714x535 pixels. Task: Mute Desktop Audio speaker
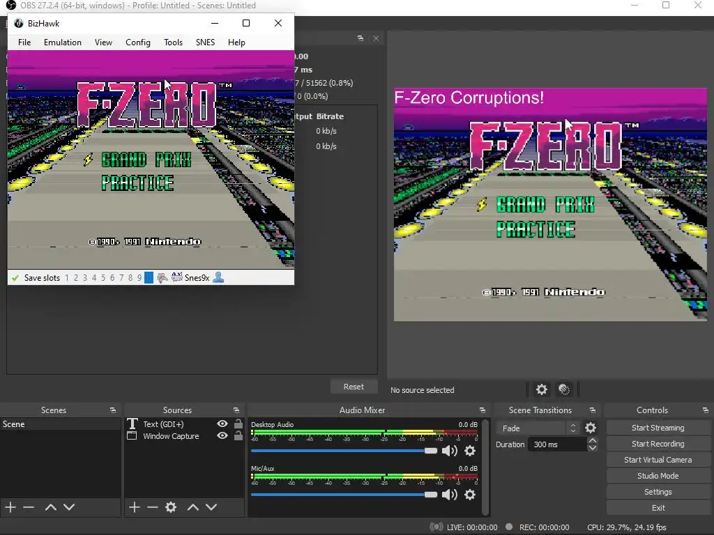click(450, 451)
